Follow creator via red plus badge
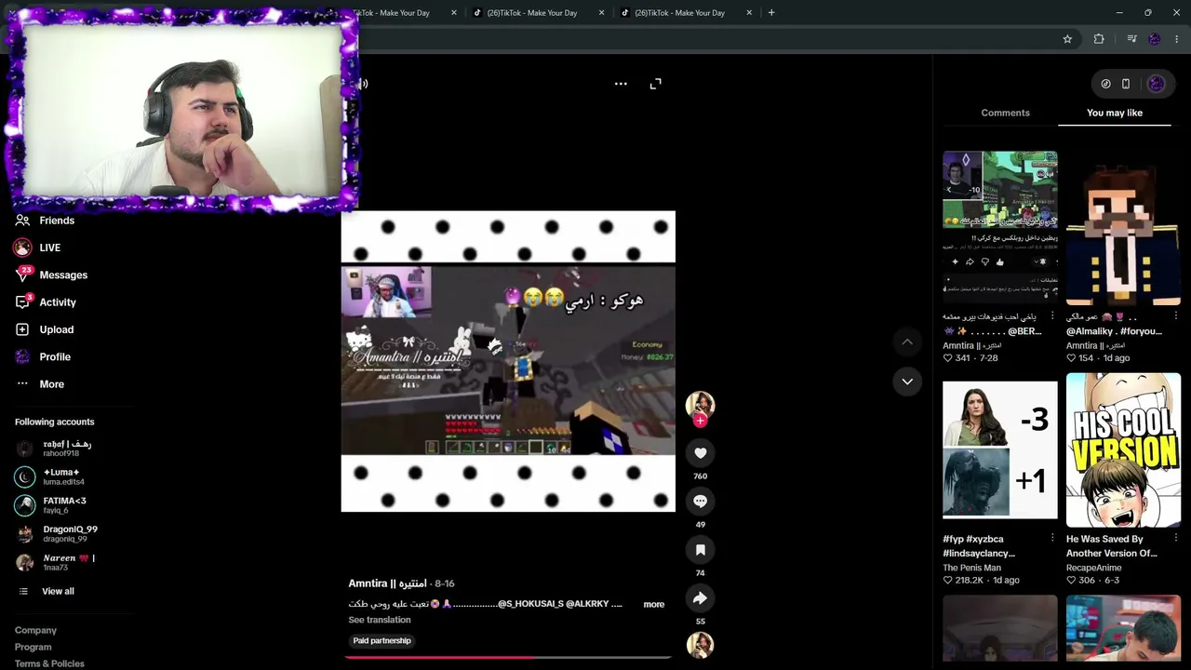Image resolution: width=1191 pixels, height=670 pixels. pos(701,421)
